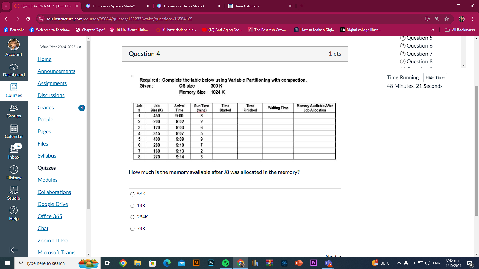Click the Windows taskbar search box
This screenshot has height=269, width=479.
click(x=57, y=263)
